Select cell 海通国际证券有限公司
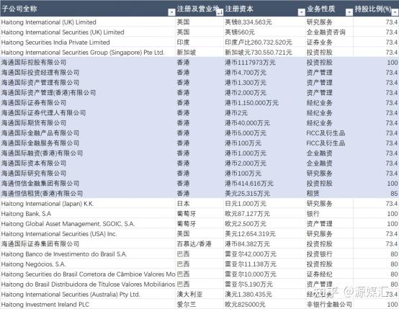This screenshot has height=309, width=399. click(x=88, y=103)
